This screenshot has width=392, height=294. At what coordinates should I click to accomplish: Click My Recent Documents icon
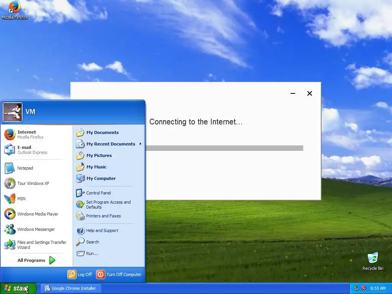(x=80, y=144)
